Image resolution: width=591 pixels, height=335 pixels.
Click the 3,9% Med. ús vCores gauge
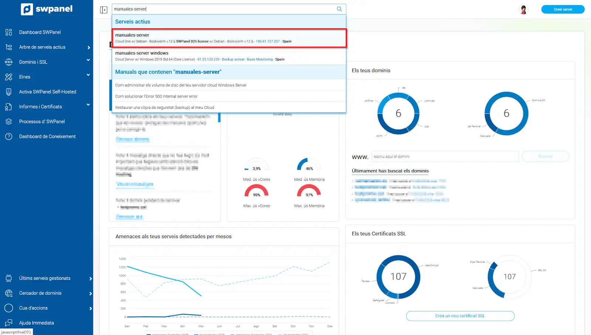click(x=256, y=165)
